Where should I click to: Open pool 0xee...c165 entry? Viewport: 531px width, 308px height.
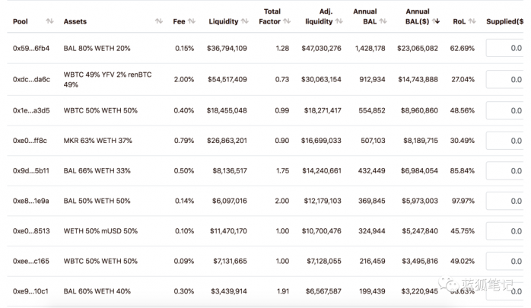[x=31, y=262]
